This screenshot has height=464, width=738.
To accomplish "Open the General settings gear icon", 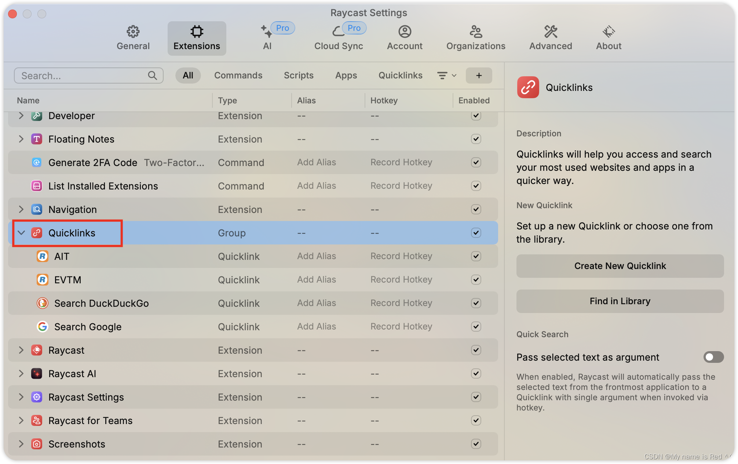I will (x=133, y=32).
